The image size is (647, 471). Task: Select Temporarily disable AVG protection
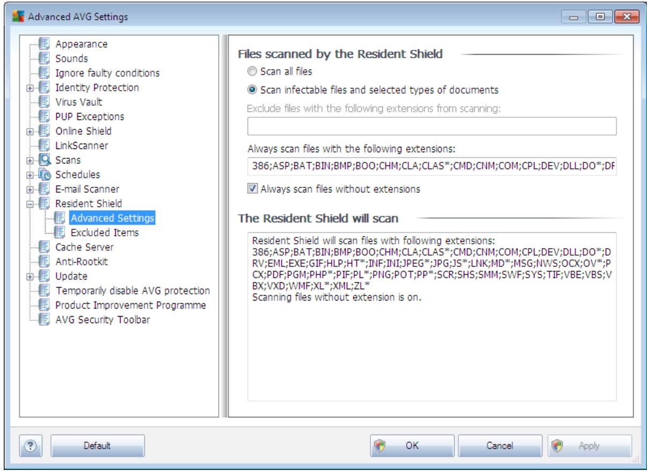coord(132,290)
